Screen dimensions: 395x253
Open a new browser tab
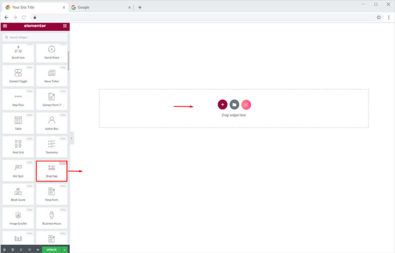point(140,7)
